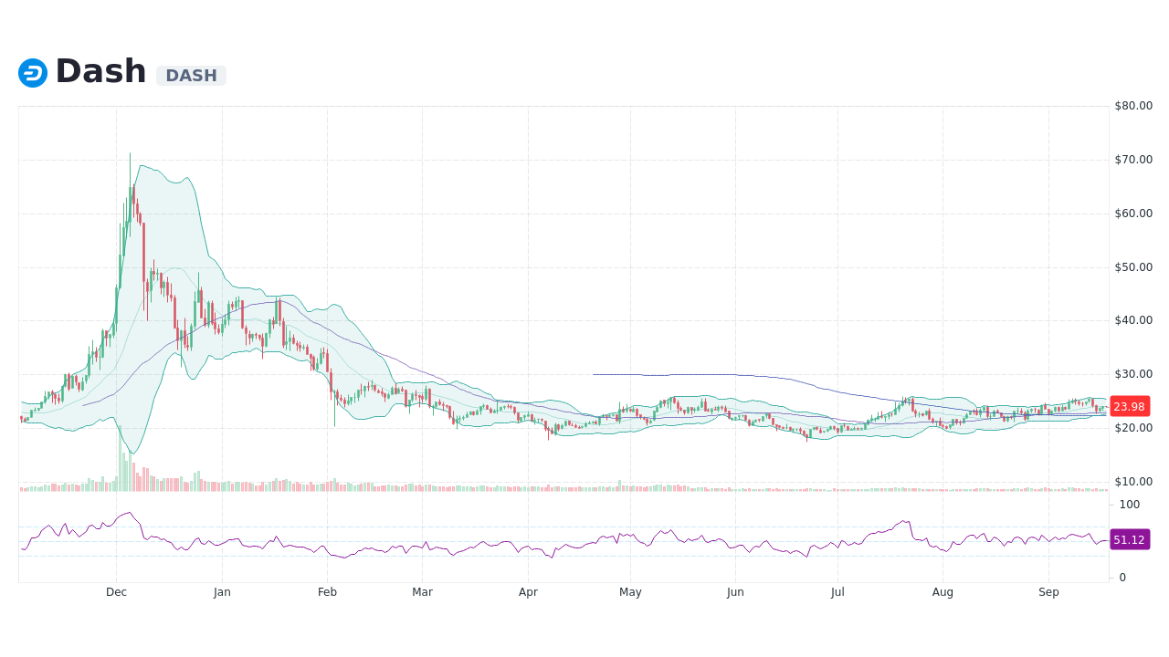The image size is (1169, 657).
Task: Select the Dec label on the time axis
Action: point(116,591)
